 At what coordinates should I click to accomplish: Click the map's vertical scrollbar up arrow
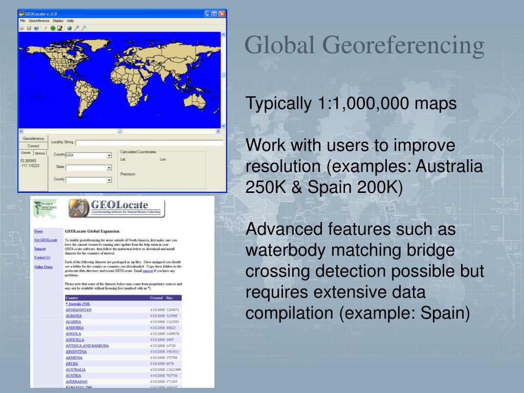223,34
